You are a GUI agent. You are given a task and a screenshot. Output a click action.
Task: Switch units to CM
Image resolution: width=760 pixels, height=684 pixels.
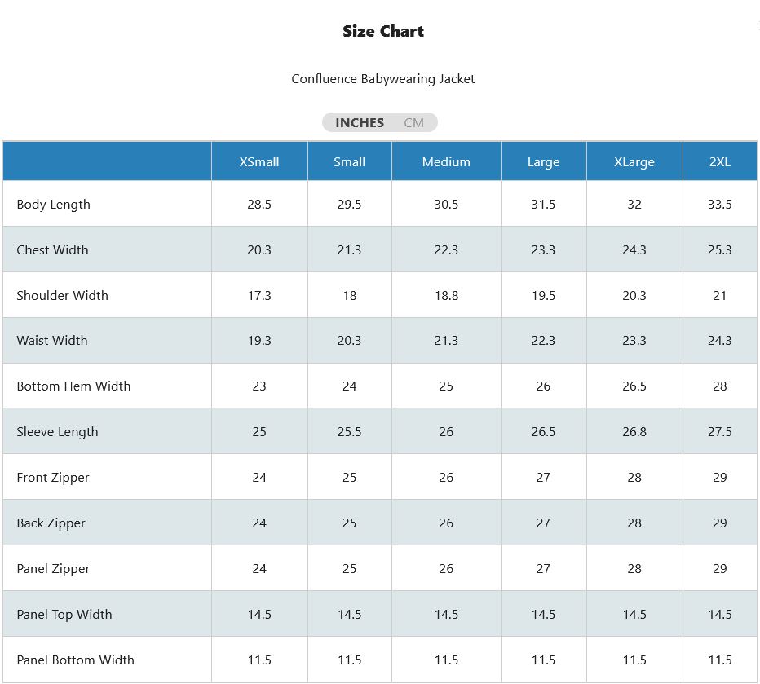413,122
